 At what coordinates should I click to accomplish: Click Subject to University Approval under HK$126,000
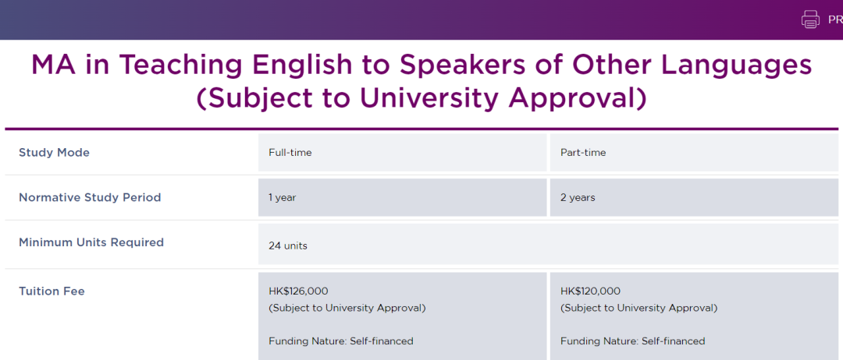click(x=347, y=308)
